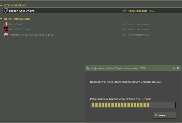Viewport: 182px width, 123px height.
Task: Minimize the Steam decryption dialog
Action: click(174, 68)
